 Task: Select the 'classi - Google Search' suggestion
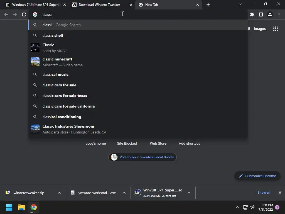pos(138,25)
